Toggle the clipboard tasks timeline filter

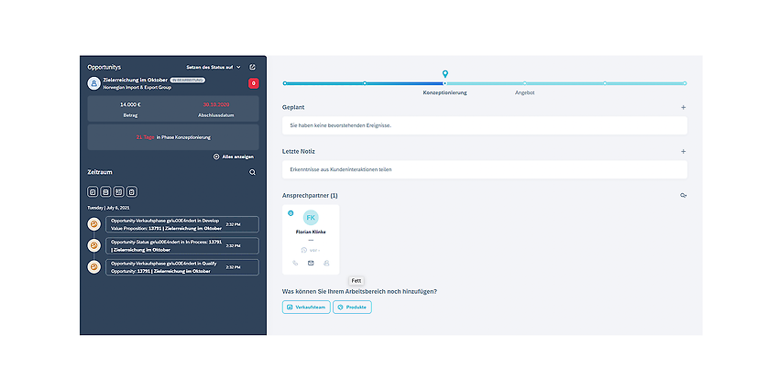tap(131, 192)
